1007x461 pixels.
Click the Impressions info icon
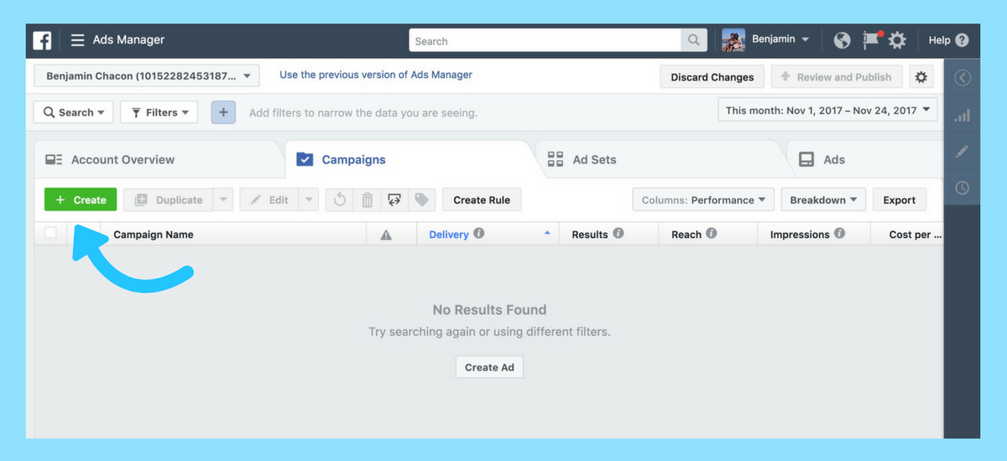click(839, 234)
